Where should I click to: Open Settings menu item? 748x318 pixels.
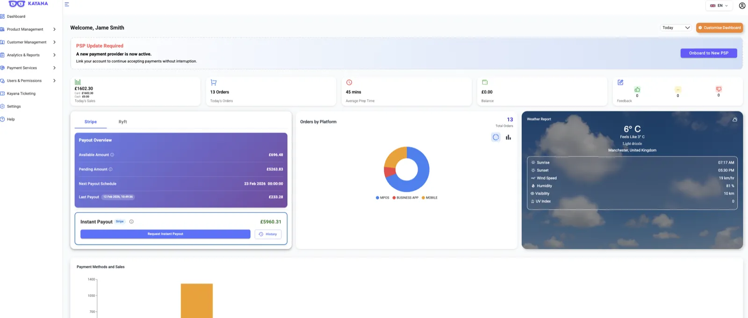(14, 106)
